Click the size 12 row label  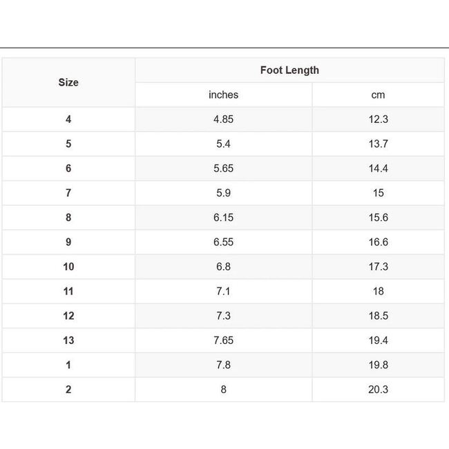68,316
